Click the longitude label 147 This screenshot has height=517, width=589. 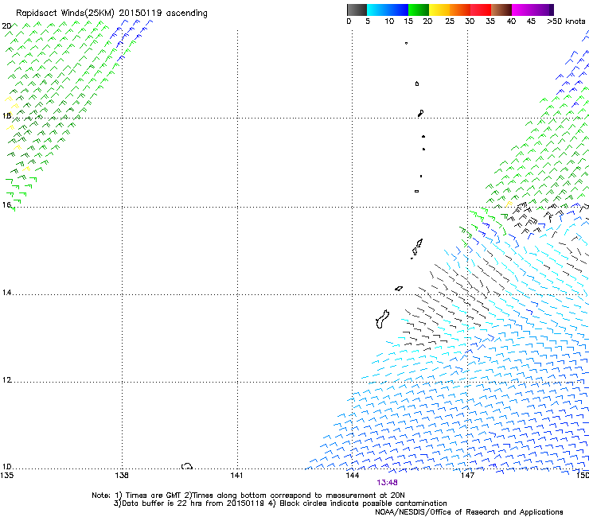click(x=467, y=476)
